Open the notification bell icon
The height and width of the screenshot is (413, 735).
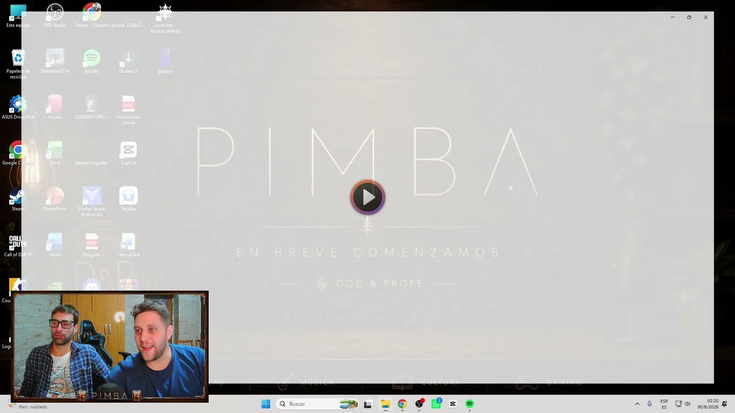click(725, 404)
